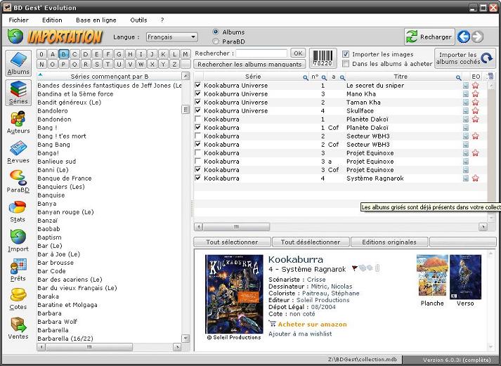
Task: Click the Rechercher text field
Action: [261, 53]
